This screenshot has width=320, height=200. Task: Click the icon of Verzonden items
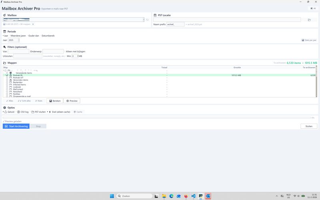11,80
